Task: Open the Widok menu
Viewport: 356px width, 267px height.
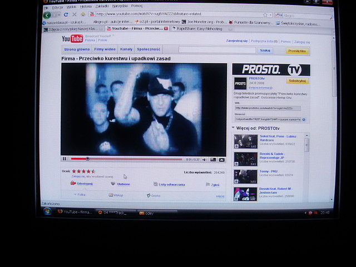Action: (71, 7)
